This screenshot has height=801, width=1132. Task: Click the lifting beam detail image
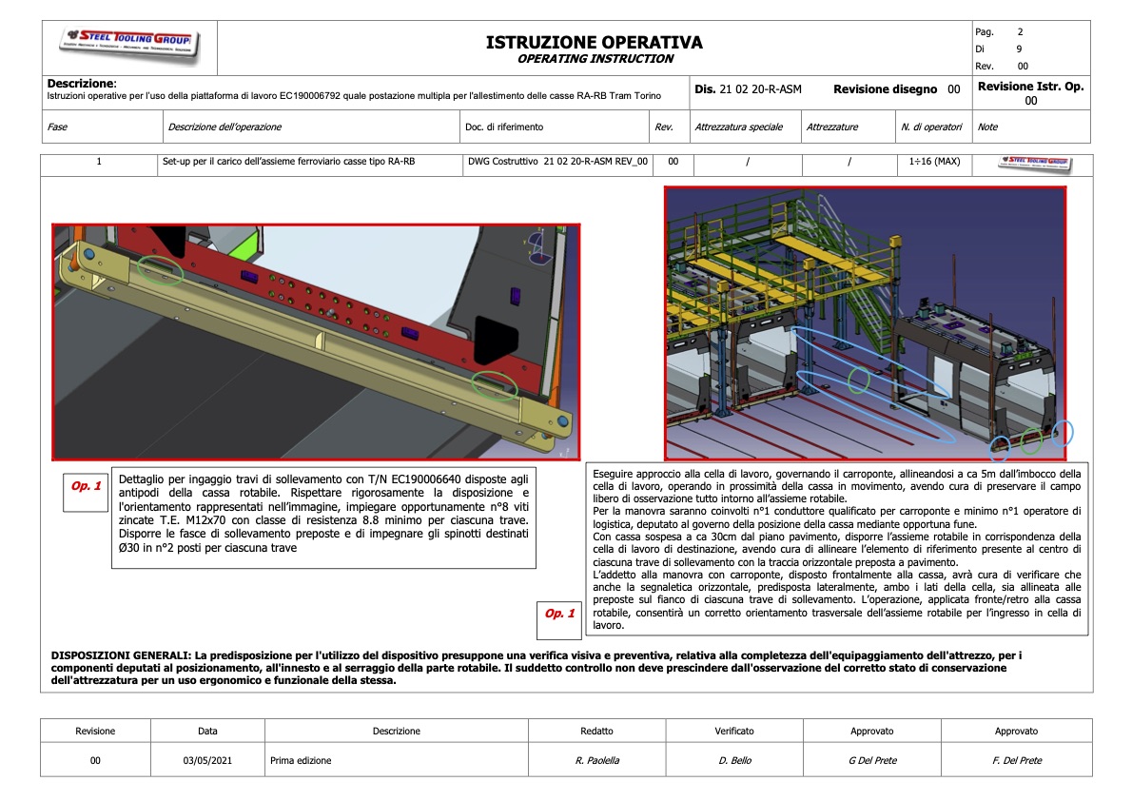point(316,342)
